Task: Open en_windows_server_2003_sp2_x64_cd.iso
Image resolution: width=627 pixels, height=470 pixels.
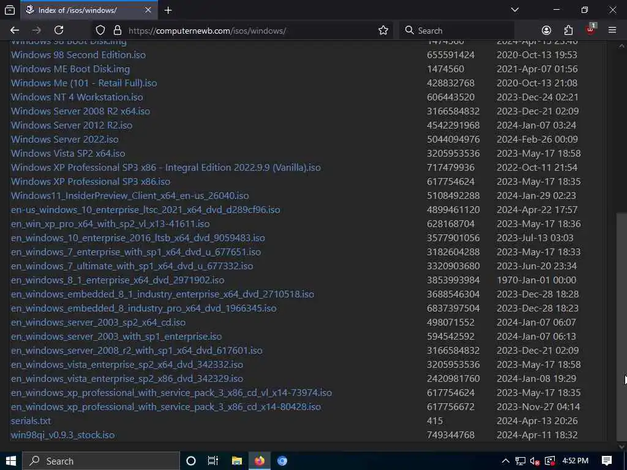Action: pyautogui.click(x=99, y=323)
